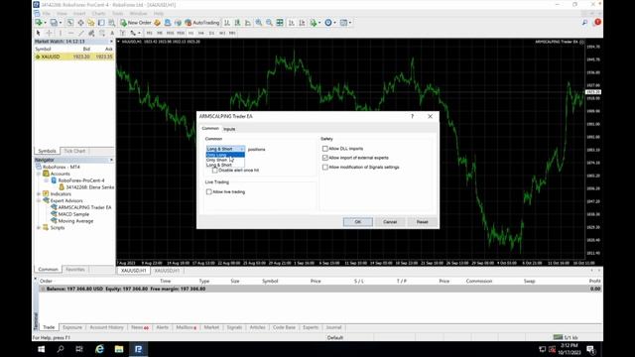Click the Zoom In magnifier on the toolbar

pyautogui.click(x=258, y=23)
